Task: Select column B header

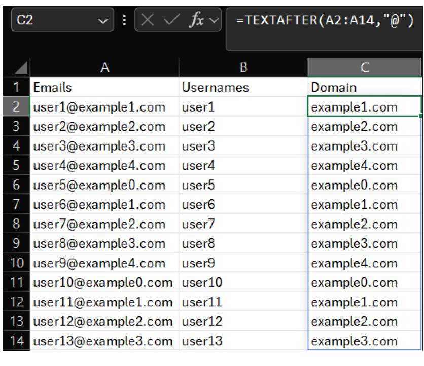Action: (x=243, y=68)
